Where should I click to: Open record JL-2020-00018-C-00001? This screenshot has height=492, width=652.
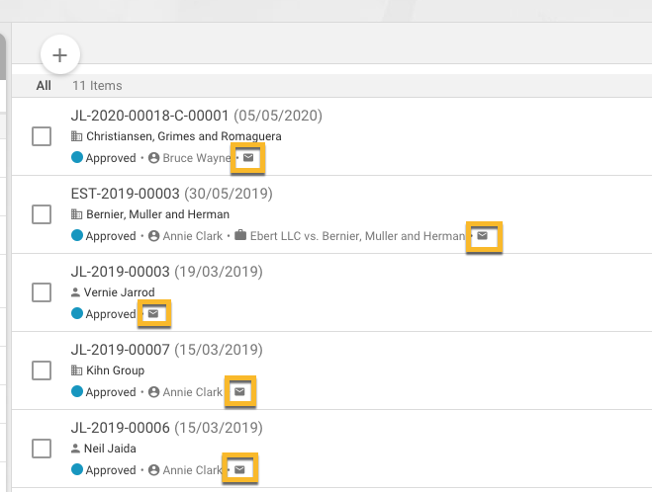pyautogui.click(x=149, y=116)
